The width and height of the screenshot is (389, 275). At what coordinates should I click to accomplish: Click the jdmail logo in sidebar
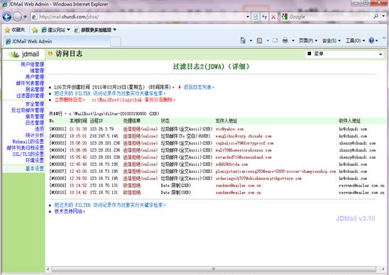point(24,54)
